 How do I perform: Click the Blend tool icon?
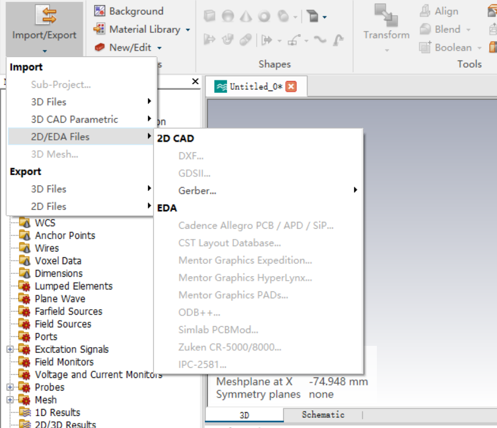[426, 29]
